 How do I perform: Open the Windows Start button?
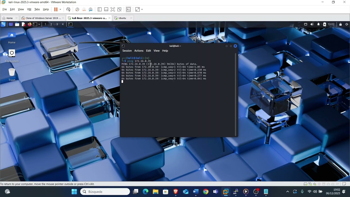(x=74, y=192)
